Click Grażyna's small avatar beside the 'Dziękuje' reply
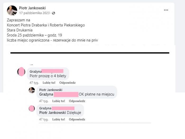This screenshot has height=139, width=185. (x=32, y=108)
